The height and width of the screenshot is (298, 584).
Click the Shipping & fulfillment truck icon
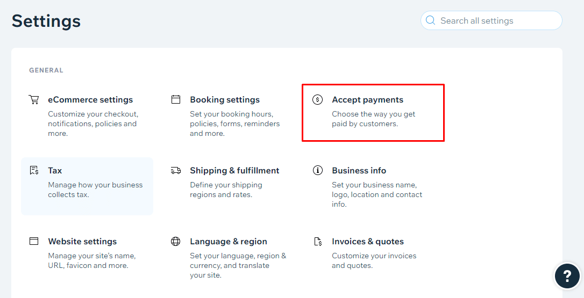(x=176, y=170)
